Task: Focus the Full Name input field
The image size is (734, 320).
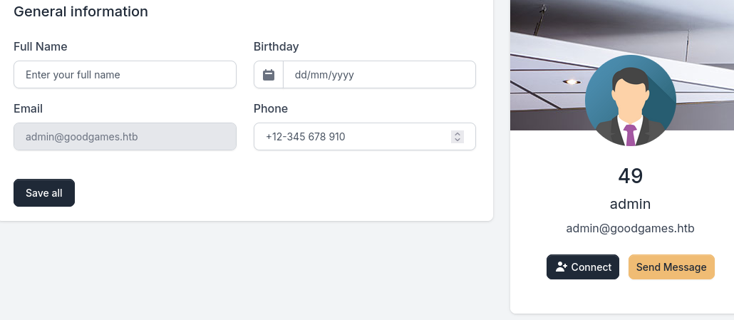Action: [x=125, y=75]
